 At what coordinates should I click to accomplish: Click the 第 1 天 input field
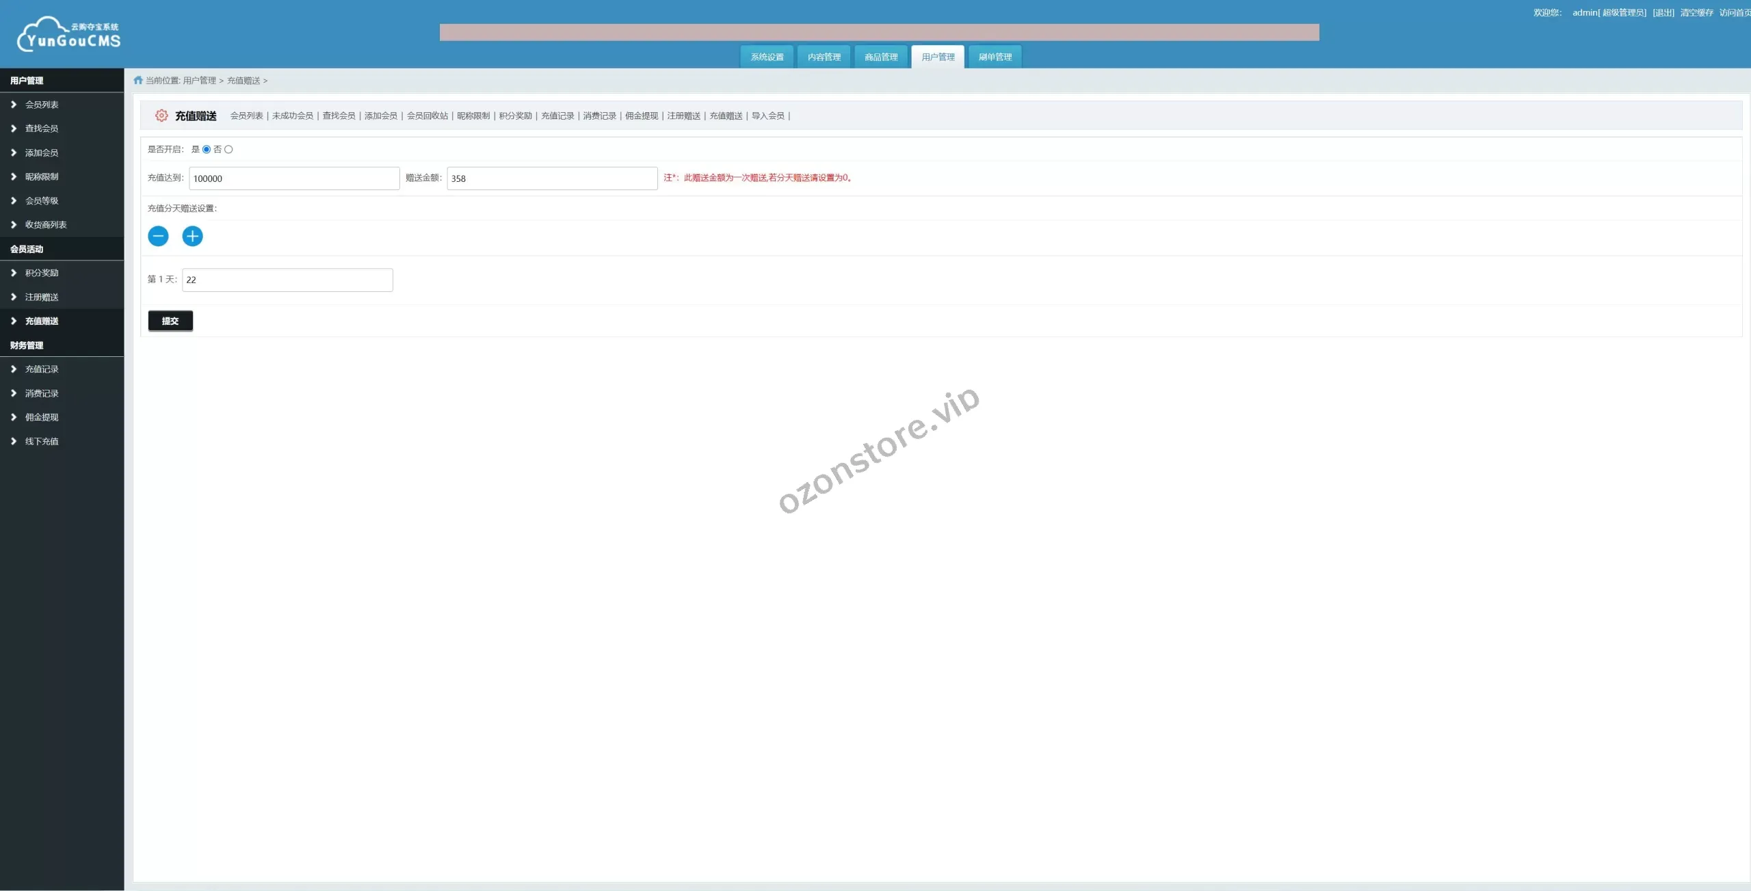pyautogui.click(x=287, y=280)
